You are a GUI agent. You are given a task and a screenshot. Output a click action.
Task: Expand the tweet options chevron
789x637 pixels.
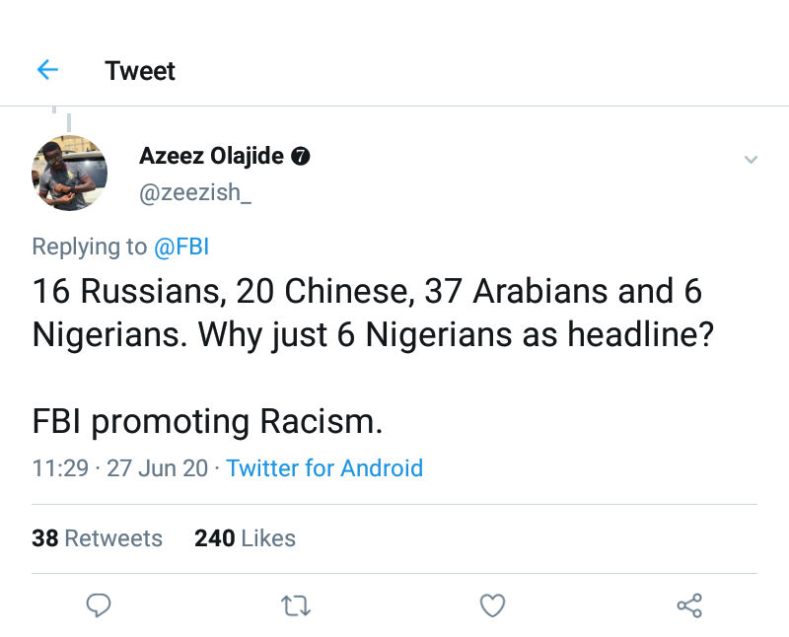coord(751,160)
